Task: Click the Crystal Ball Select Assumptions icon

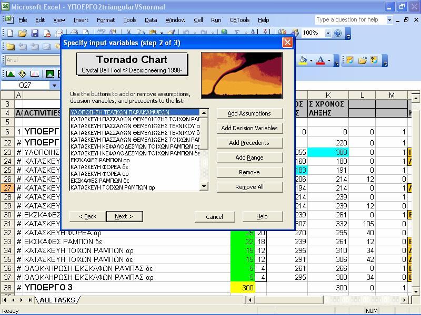Action: pos(50,73)
